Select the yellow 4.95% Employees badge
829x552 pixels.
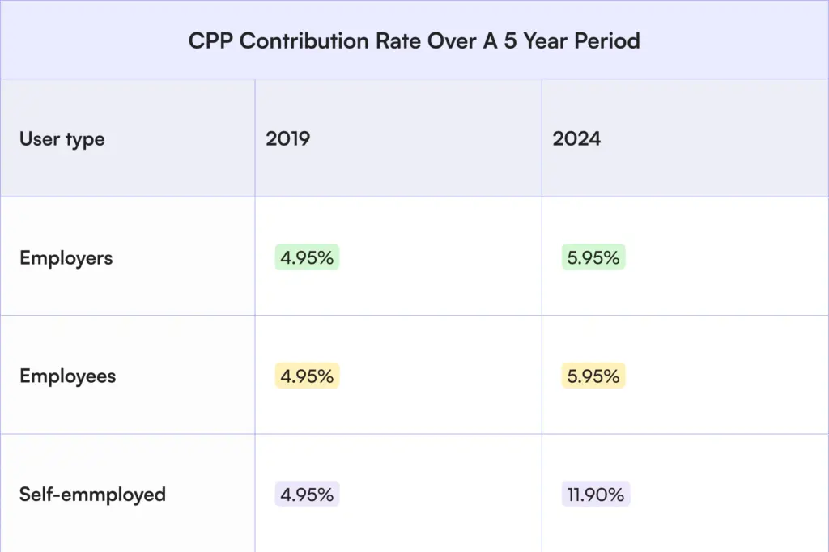[x=307, y=376]
